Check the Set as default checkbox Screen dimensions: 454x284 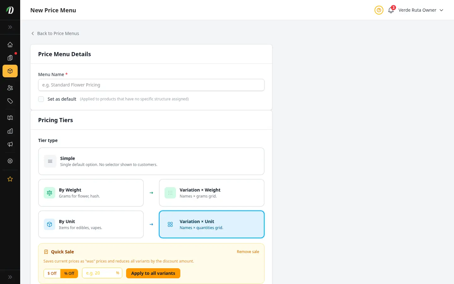pyautogui.click(x=41, y=99)
